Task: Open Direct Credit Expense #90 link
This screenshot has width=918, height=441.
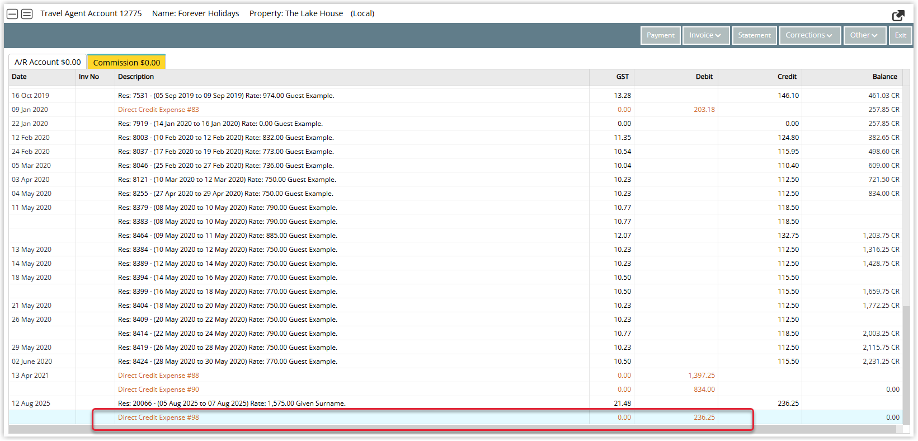Action: [x=158, y=390]
